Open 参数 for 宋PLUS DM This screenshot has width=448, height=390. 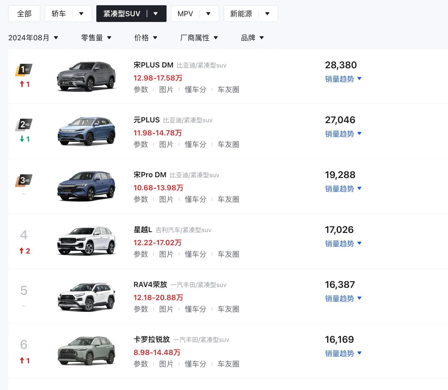click(141, 89)
